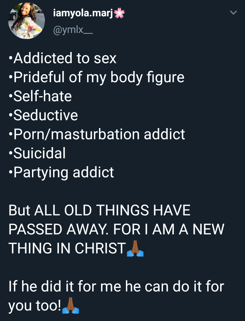
Task: Tap the words "you too!"
Action: pos(35,306)
